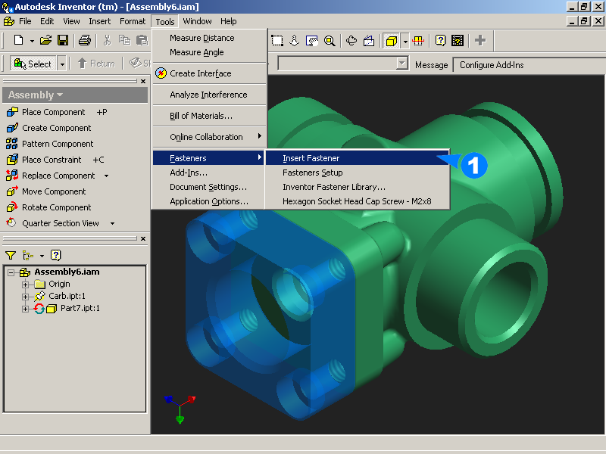Image resolution: width=606 pixels, height=454 pixels.
Task: Choose Fasteners Setup from submenu
Action: click(x=357, y=173)
